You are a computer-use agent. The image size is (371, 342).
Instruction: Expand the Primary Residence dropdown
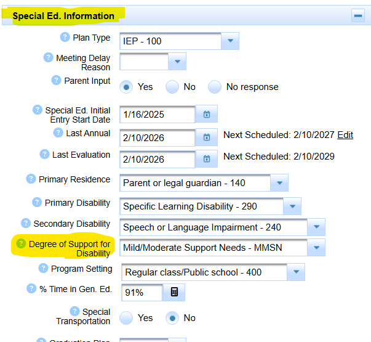coord(280,183)
